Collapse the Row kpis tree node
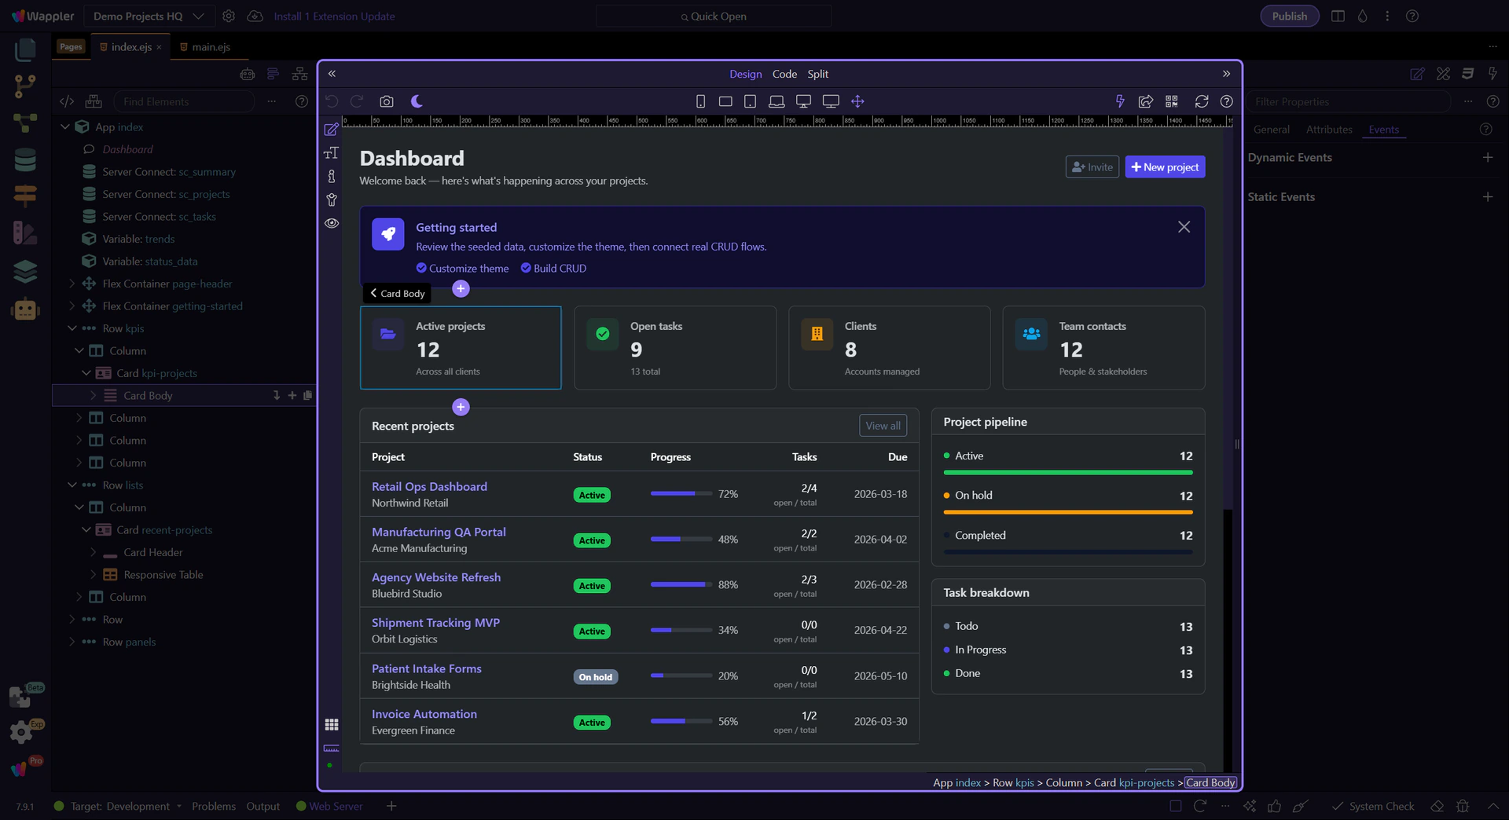Viewport: 1509px width, 820px height. [72, 328]
